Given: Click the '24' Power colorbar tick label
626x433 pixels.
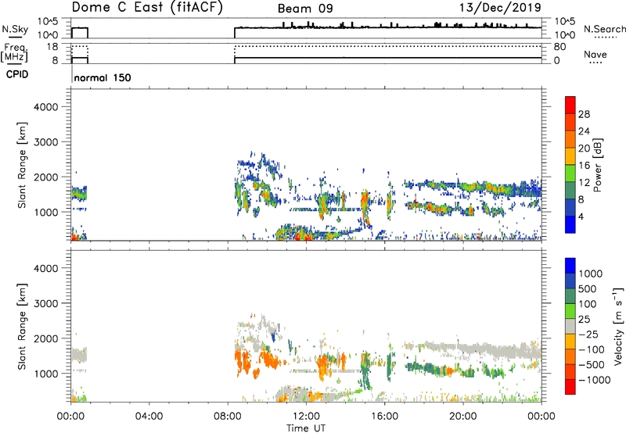Looking at the screenshot, I should tap(584, 131).
